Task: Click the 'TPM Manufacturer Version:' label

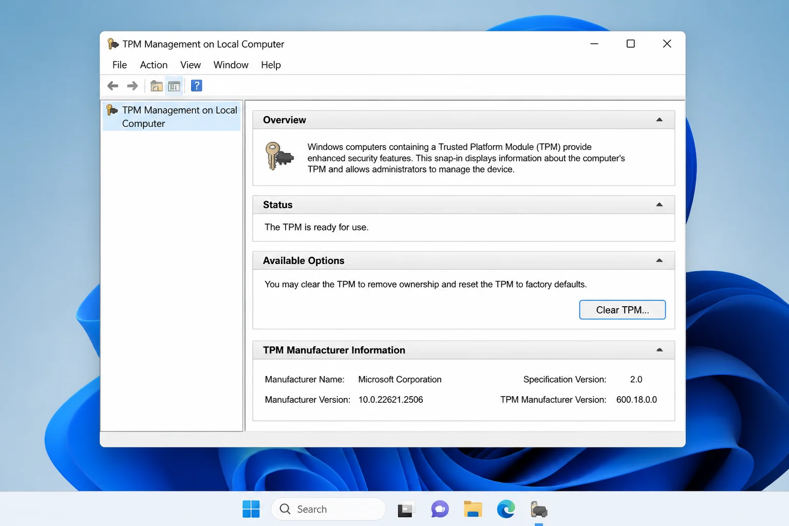Action: tap(553, 400)
